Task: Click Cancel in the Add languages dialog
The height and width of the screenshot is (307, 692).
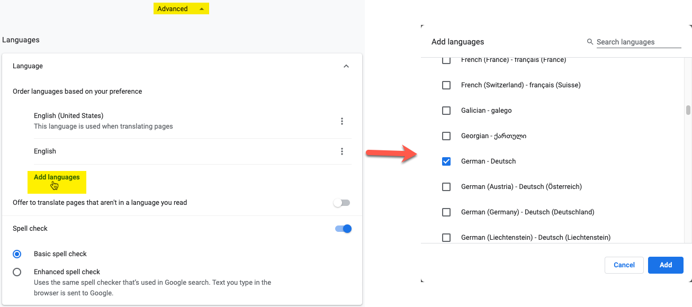Action: coord(624,265)
